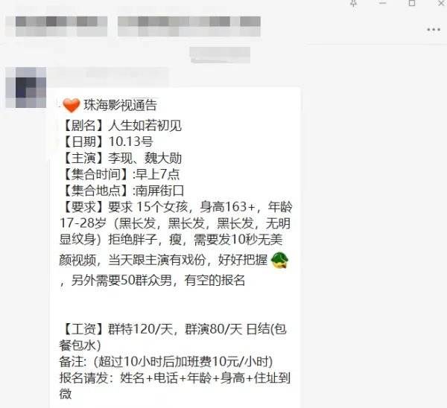Click the 珠海影视通告 heading text
Image resolution: width=447 pixels, height=408 pixels.
tap(120, 105)
